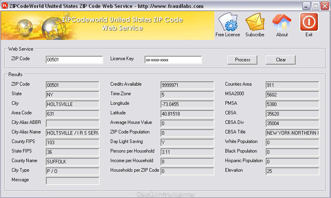Image resolution: width=331 pixels, height=198 pixels.
Task: Click the City Alias Name field
Action: pos(72,133)
